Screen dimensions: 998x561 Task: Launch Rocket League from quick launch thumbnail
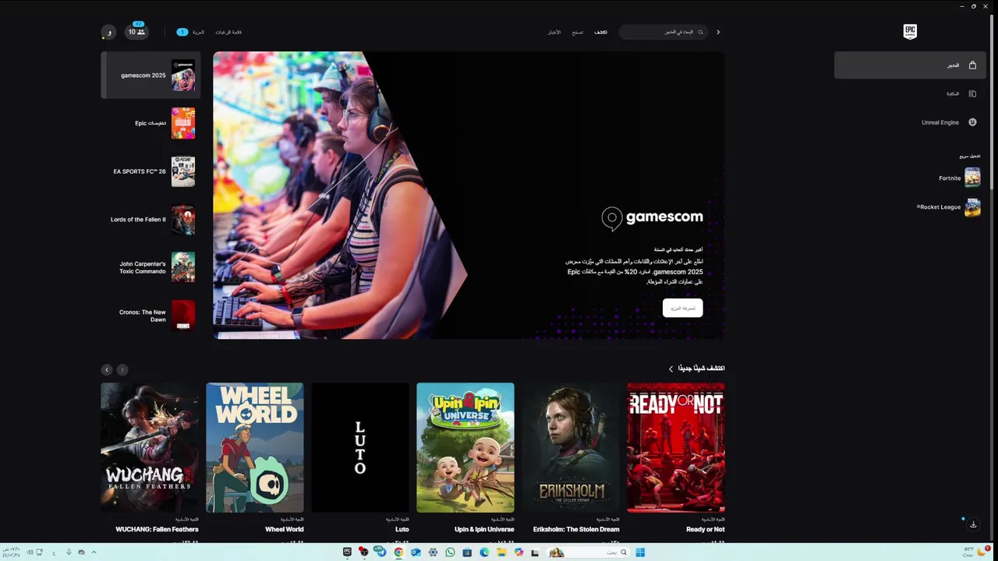click(972, 207)
